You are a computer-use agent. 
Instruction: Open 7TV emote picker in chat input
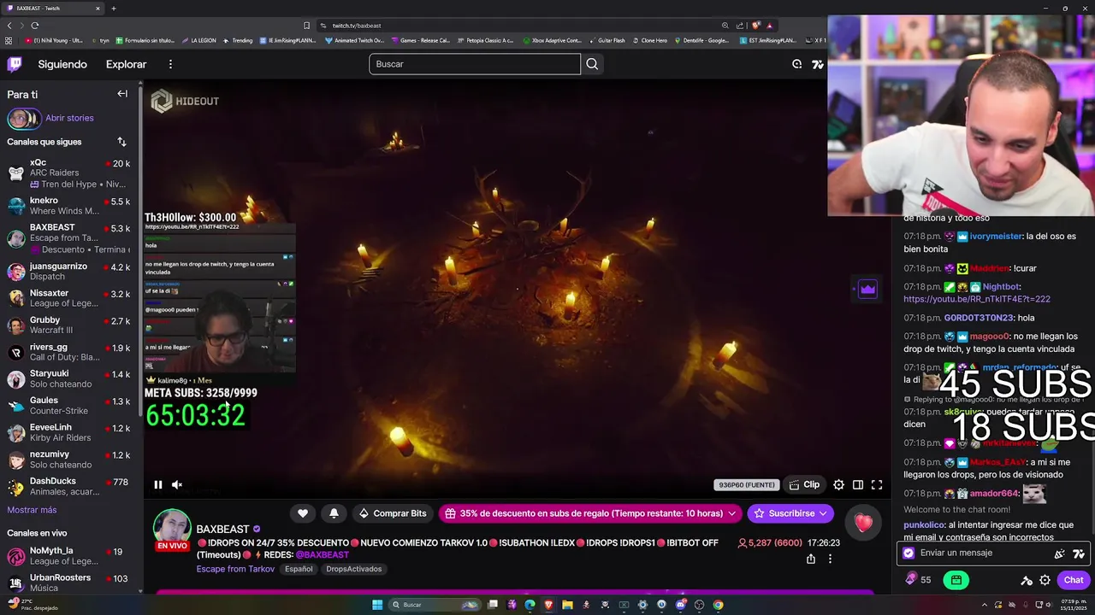1077,553
